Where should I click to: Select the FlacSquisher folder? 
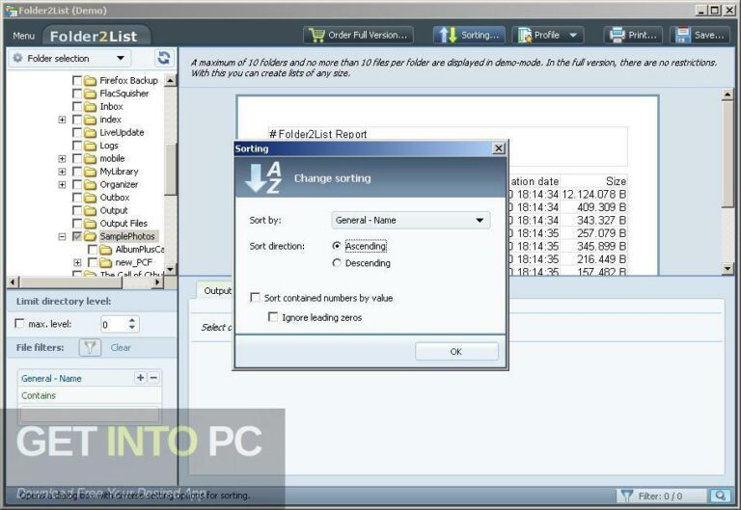click(x=123, y=94)
